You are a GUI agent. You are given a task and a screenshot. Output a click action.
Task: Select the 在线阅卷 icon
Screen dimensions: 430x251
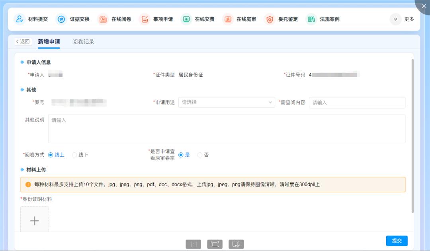pyautogui.click(x=103, y=19)
